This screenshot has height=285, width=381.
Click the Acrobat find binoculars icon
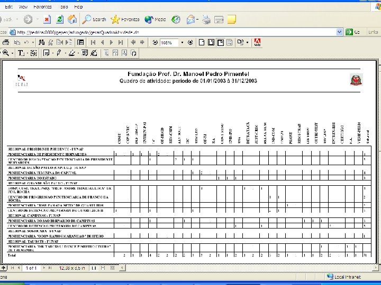(42, 42)
